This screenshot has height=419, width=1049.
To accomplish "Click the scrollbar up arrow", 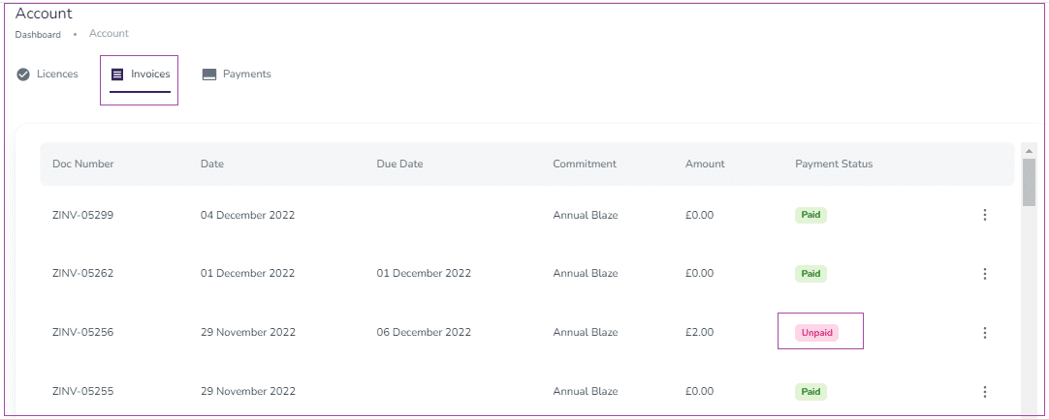I will coord(1028,150).
